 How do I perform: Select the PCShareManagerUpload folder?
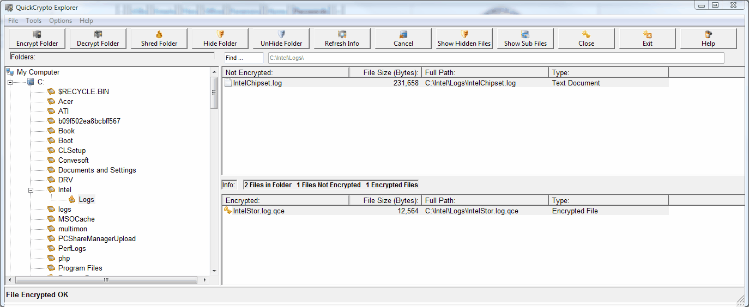pos(97,238)
